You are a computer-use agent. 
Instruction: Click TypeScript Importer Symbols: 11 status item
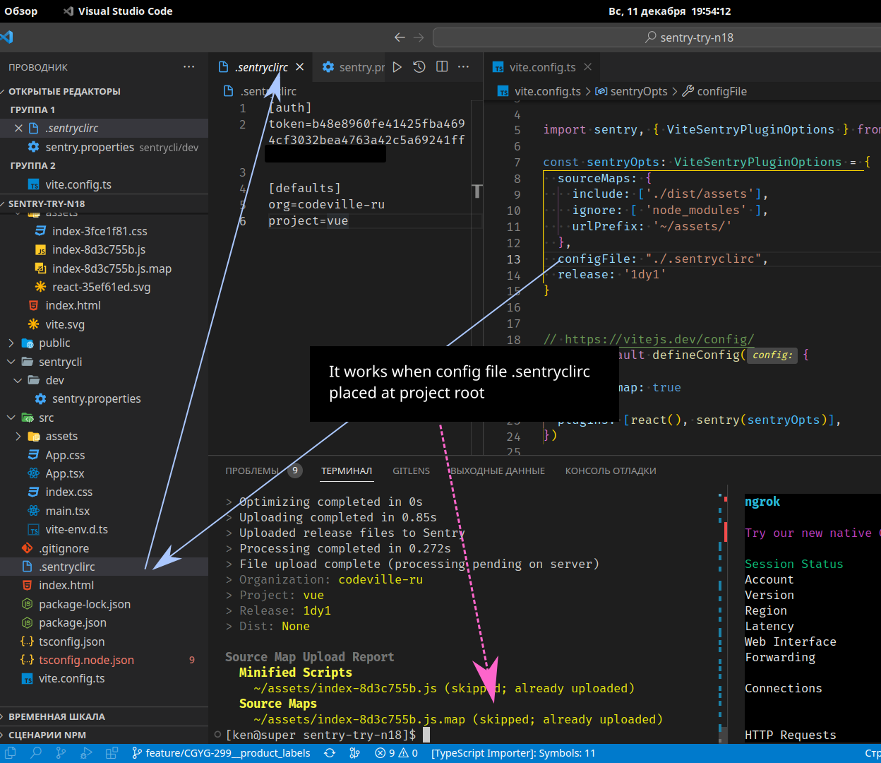tap(513, 753)
